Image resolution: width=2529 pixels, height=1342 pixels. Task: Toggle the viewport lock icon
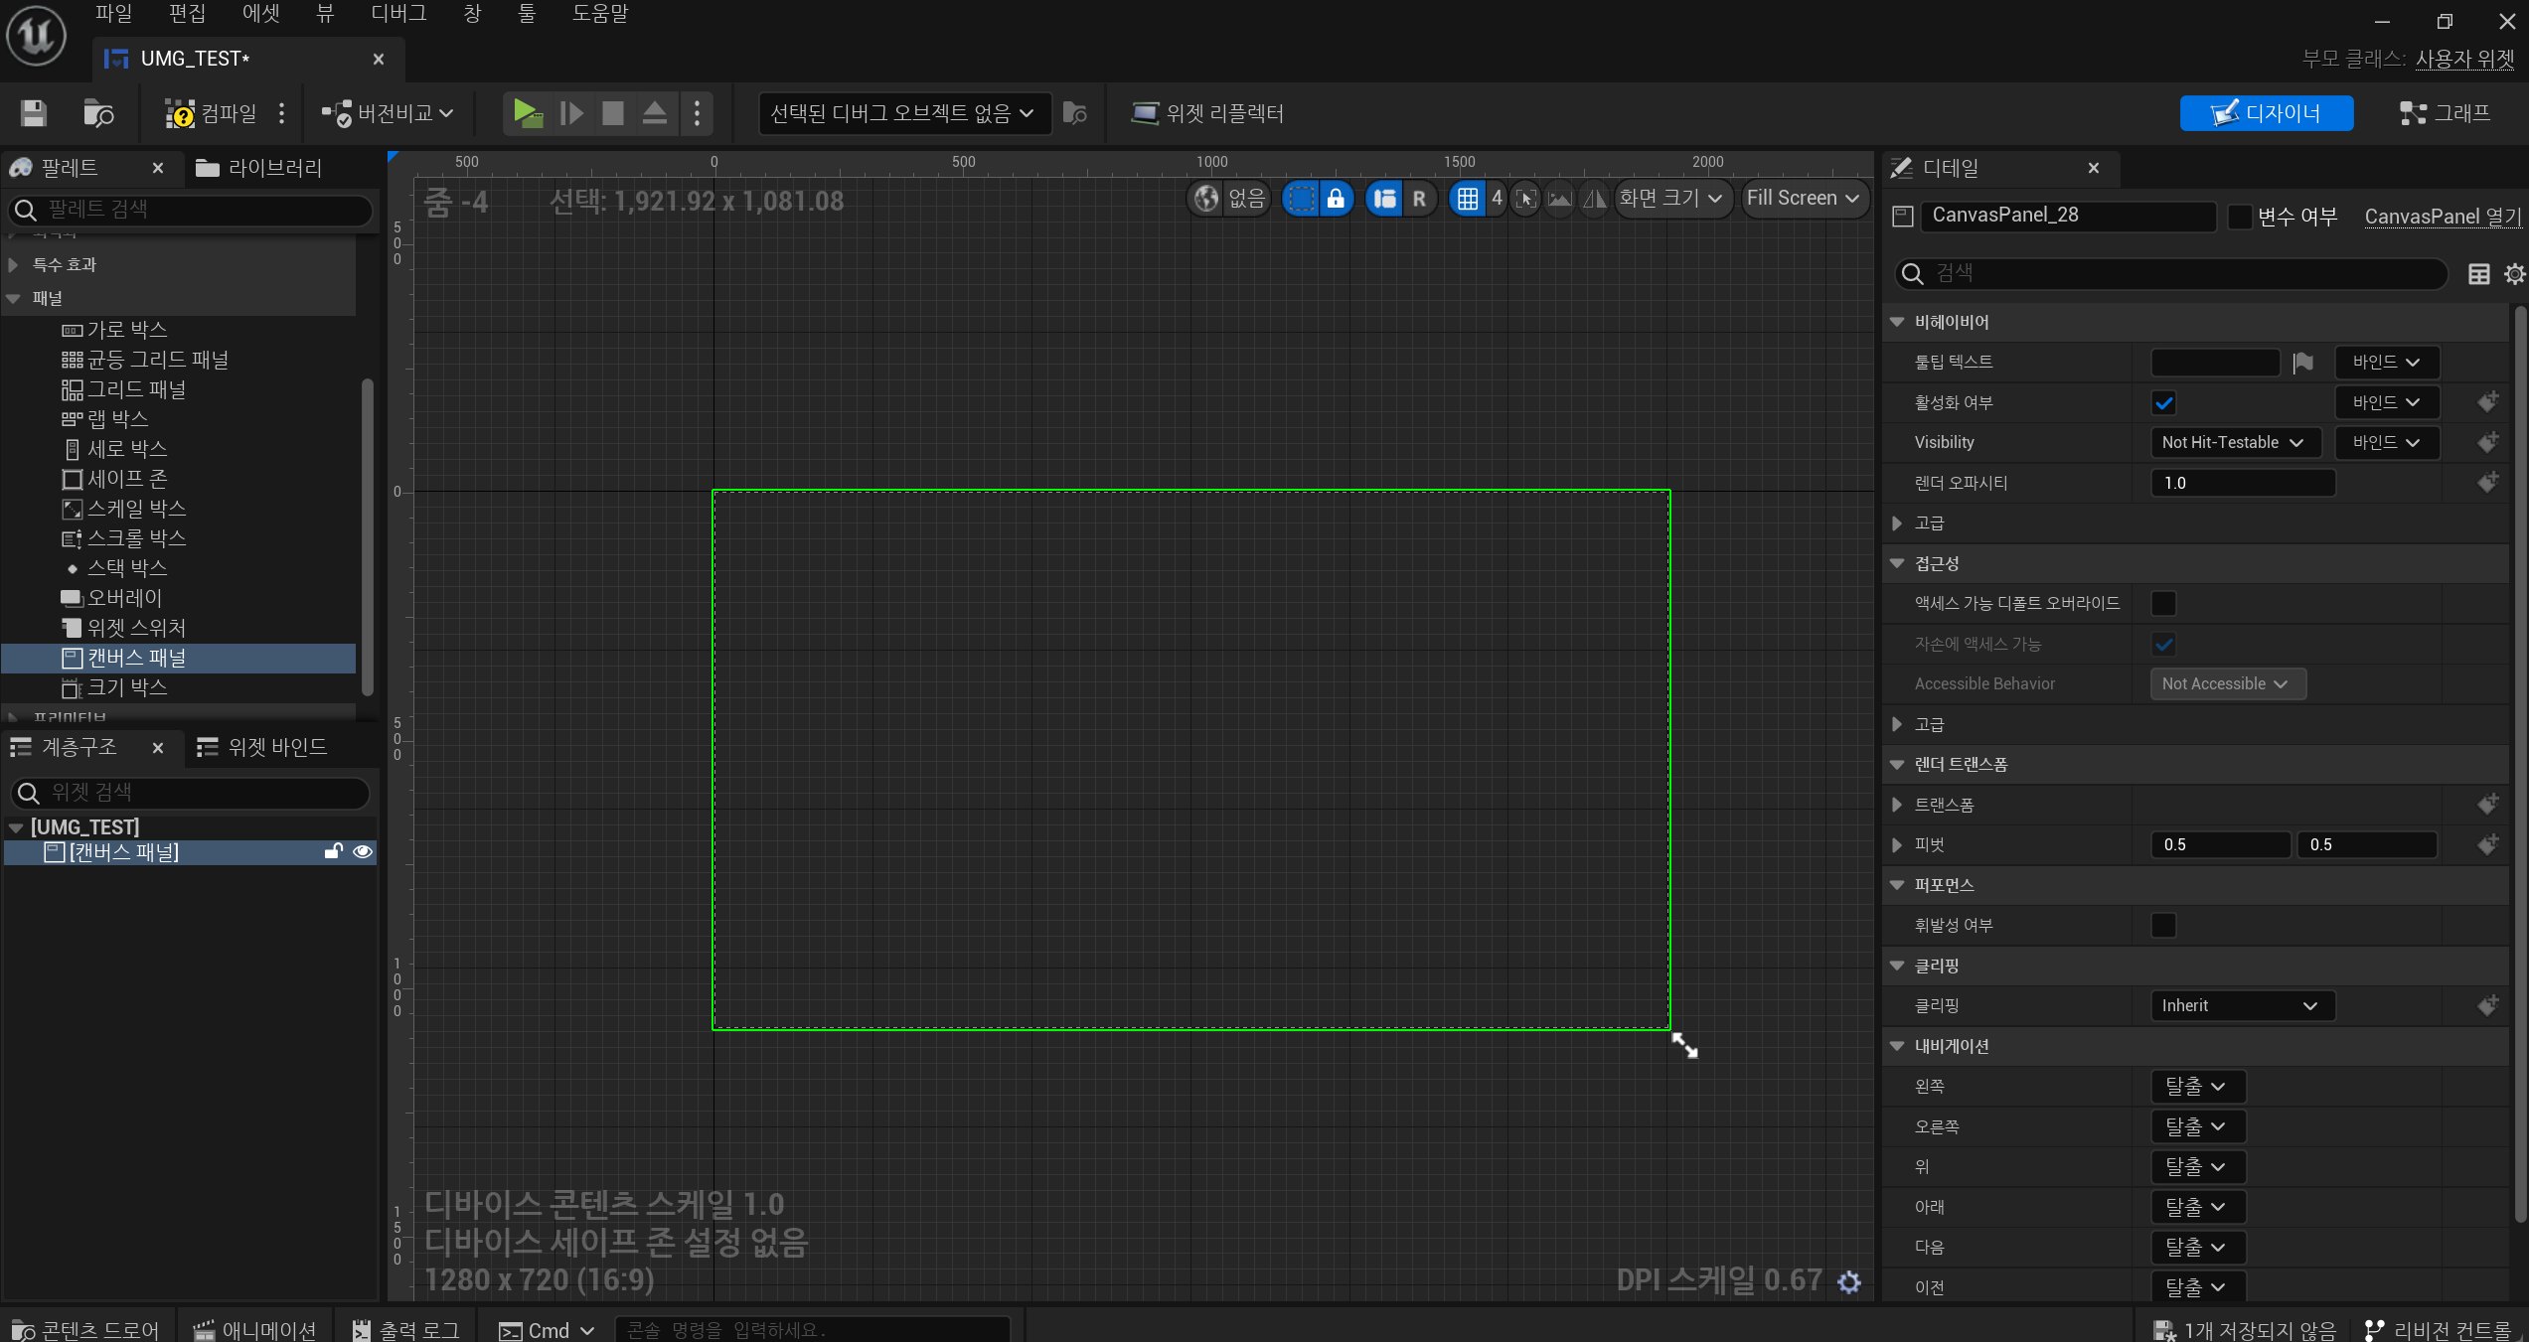(1336, 199)
